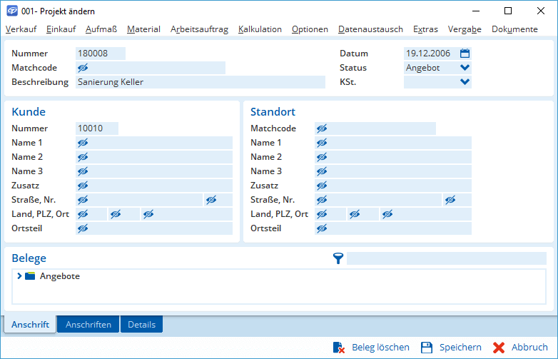Click the Beleg löschen document icon
The image size is (558, 359).
tap(339, 348)
